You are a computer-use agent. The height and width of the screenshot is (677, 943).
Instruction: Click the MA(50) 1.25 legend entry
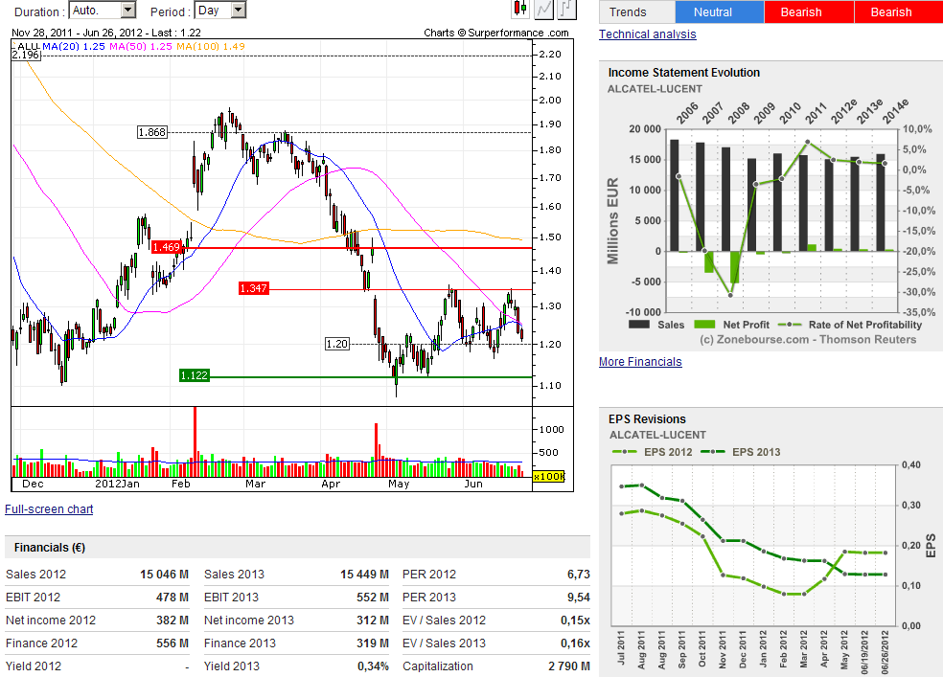[141, 46]
